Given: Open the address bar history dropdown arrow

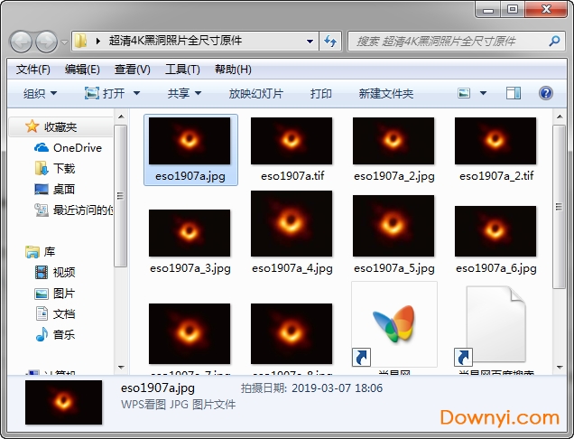Looking at the screenshot, I should 310,41.
